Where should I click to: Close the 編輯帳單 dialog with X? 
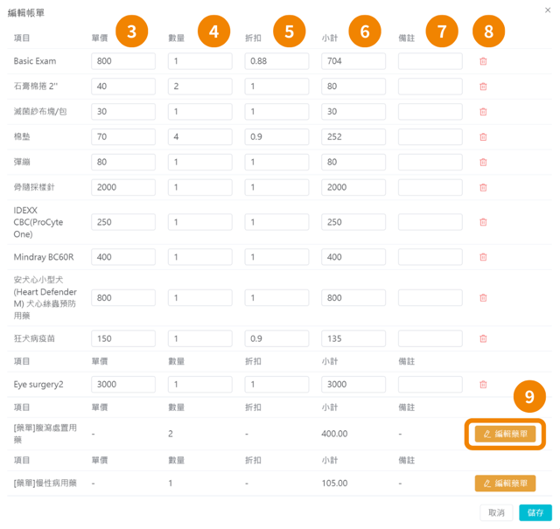pos(548,10)
